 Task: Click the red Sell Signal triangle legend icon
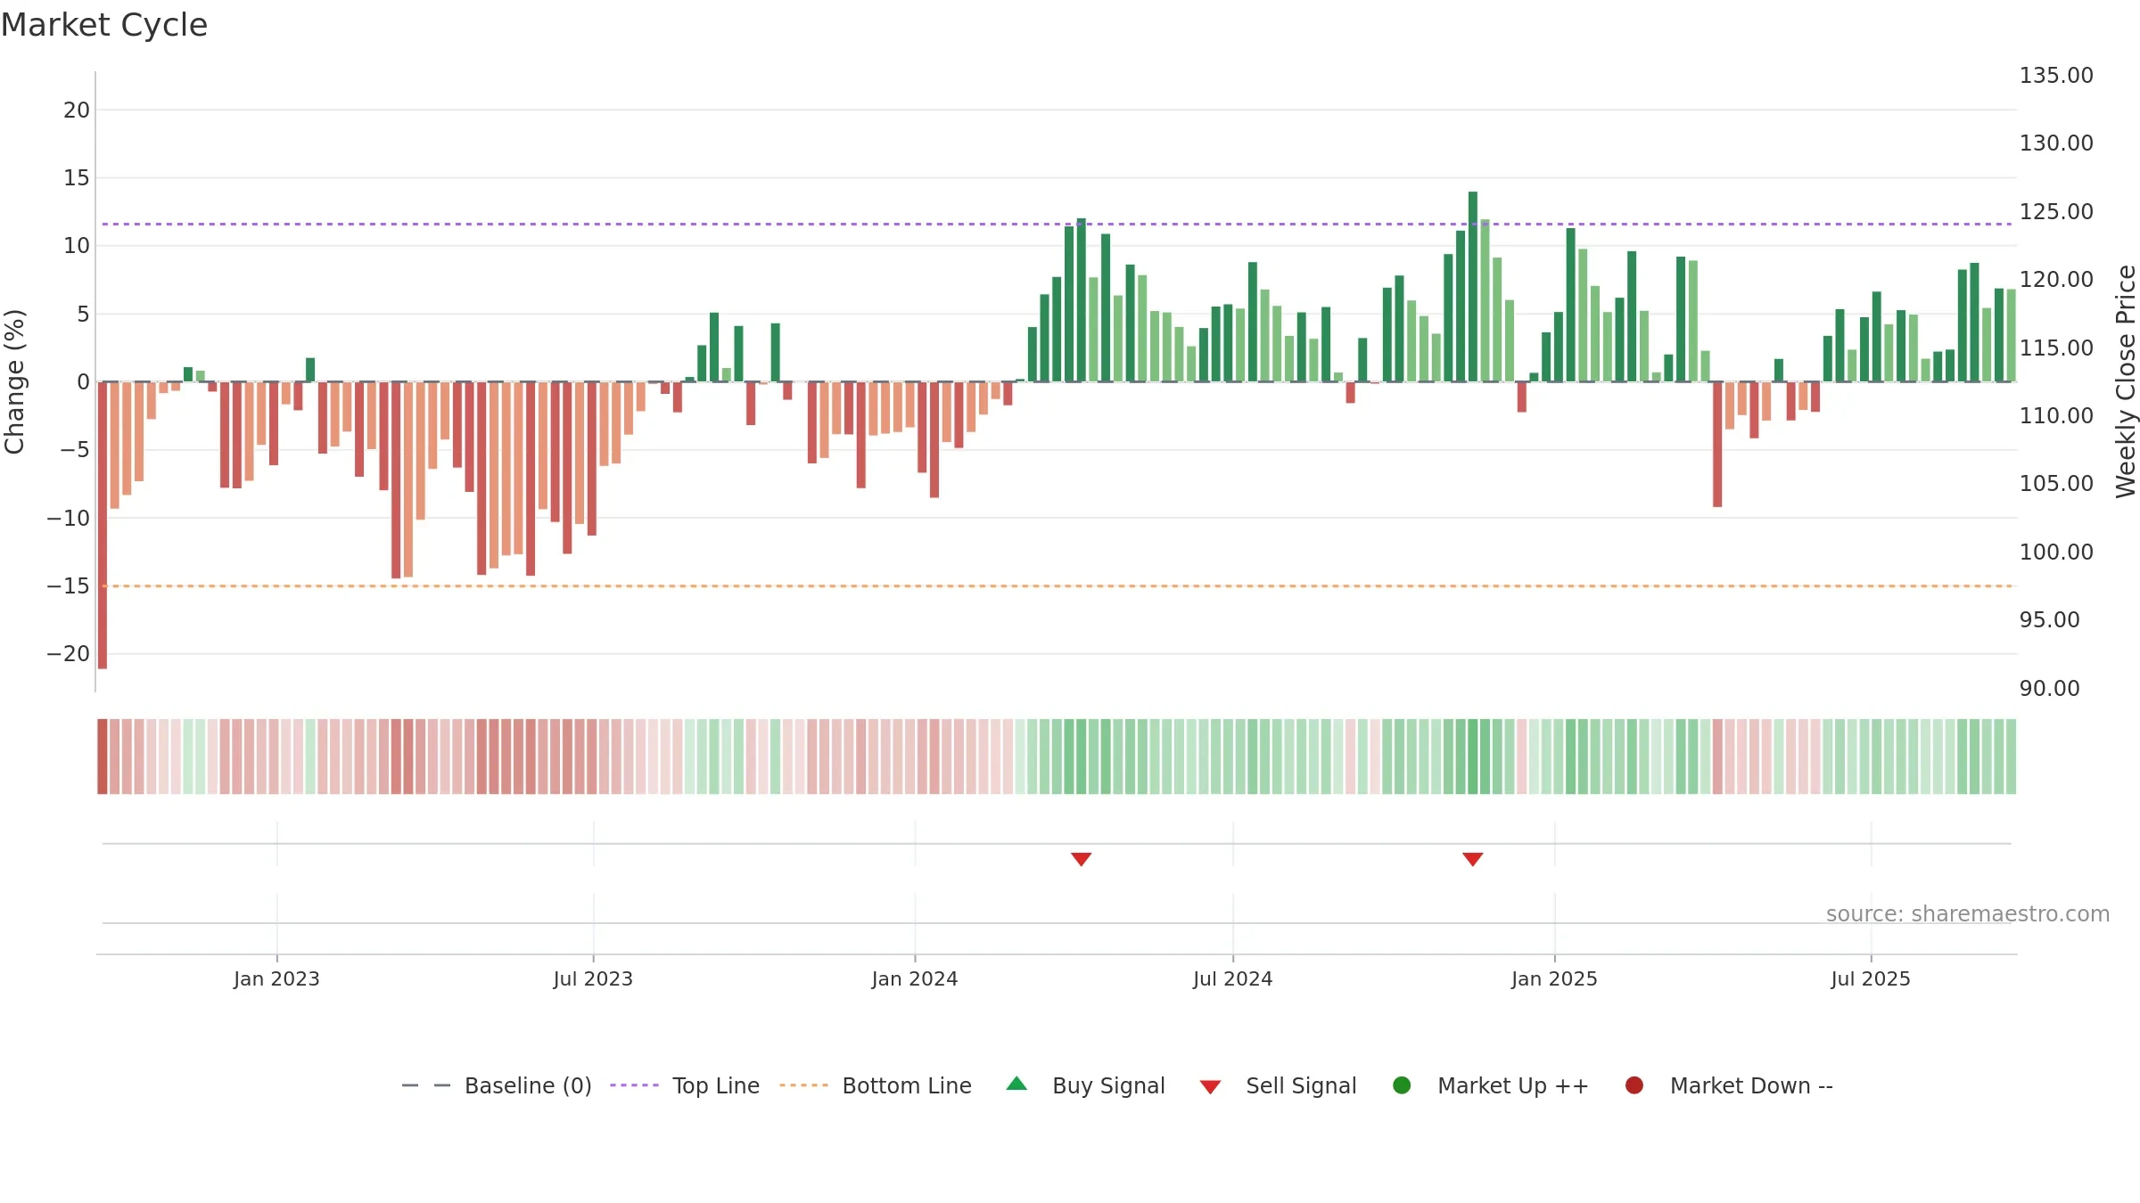pos(1210,1087)
